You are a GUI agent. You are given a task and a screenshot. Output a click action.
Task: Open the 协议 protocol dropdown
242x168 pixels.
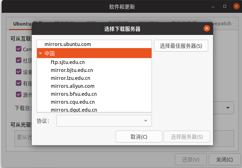[x=104, y=121]
